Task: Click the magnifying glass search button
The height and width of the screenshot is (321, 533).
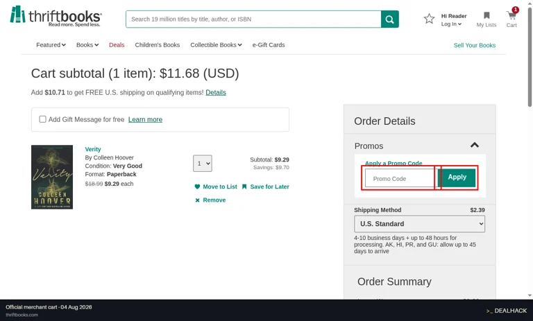Action: [x=389, y=19]
